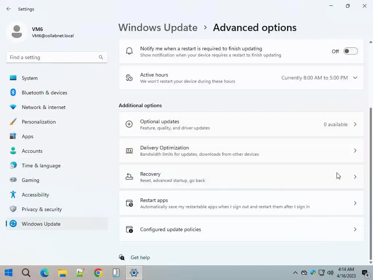Click the Settings gear in the taskbar

(134, 273)
